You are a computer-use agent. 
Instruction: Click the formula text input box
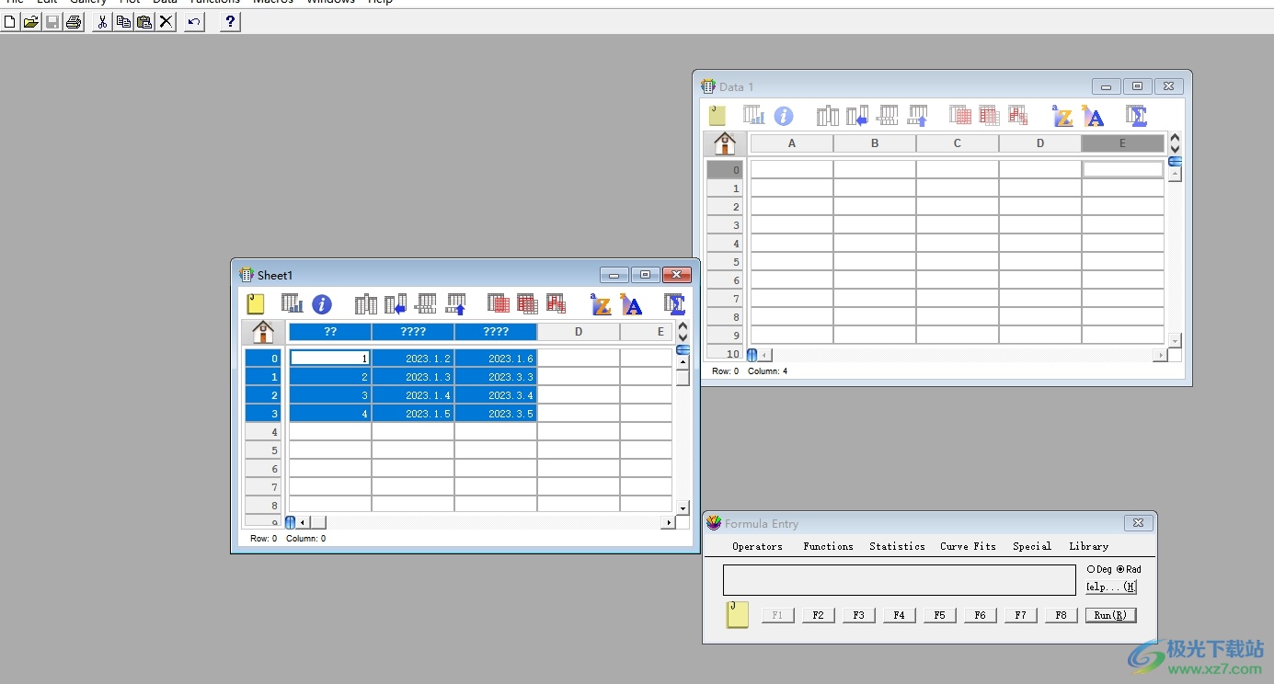(899, 580)
